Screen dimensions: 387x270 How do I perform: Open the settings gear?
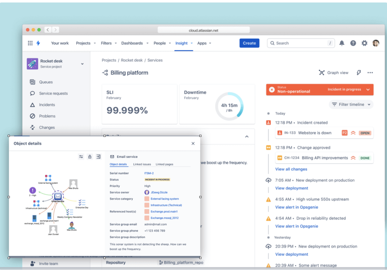pos(364,43)
